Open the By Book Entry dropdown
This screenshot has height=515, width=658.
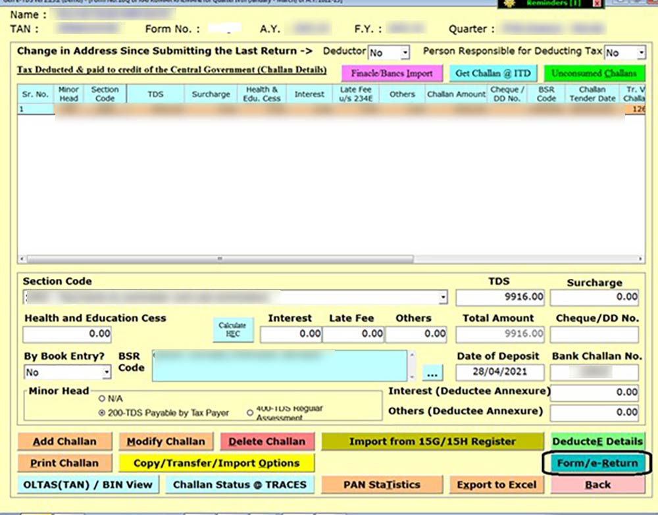pos(107,372)
